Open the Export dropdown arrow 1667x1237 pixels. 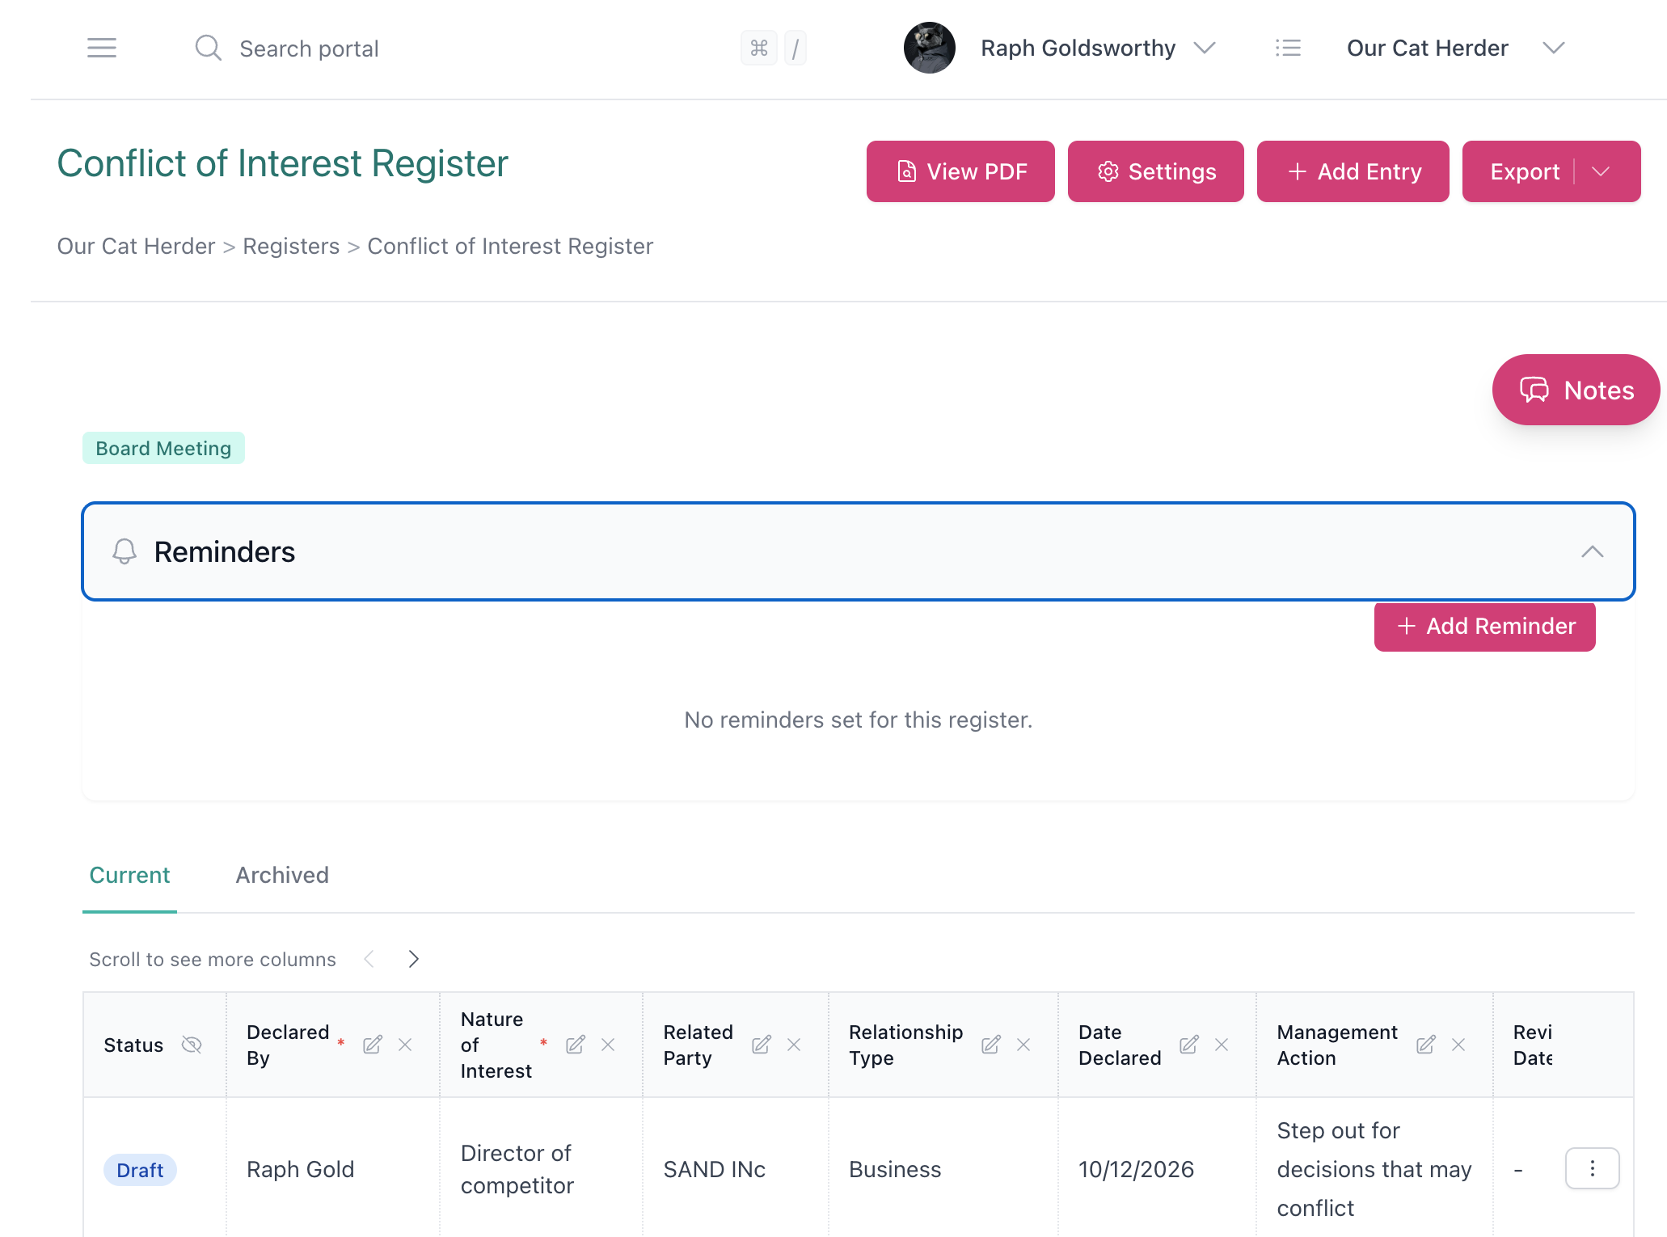click(1601, 171)
